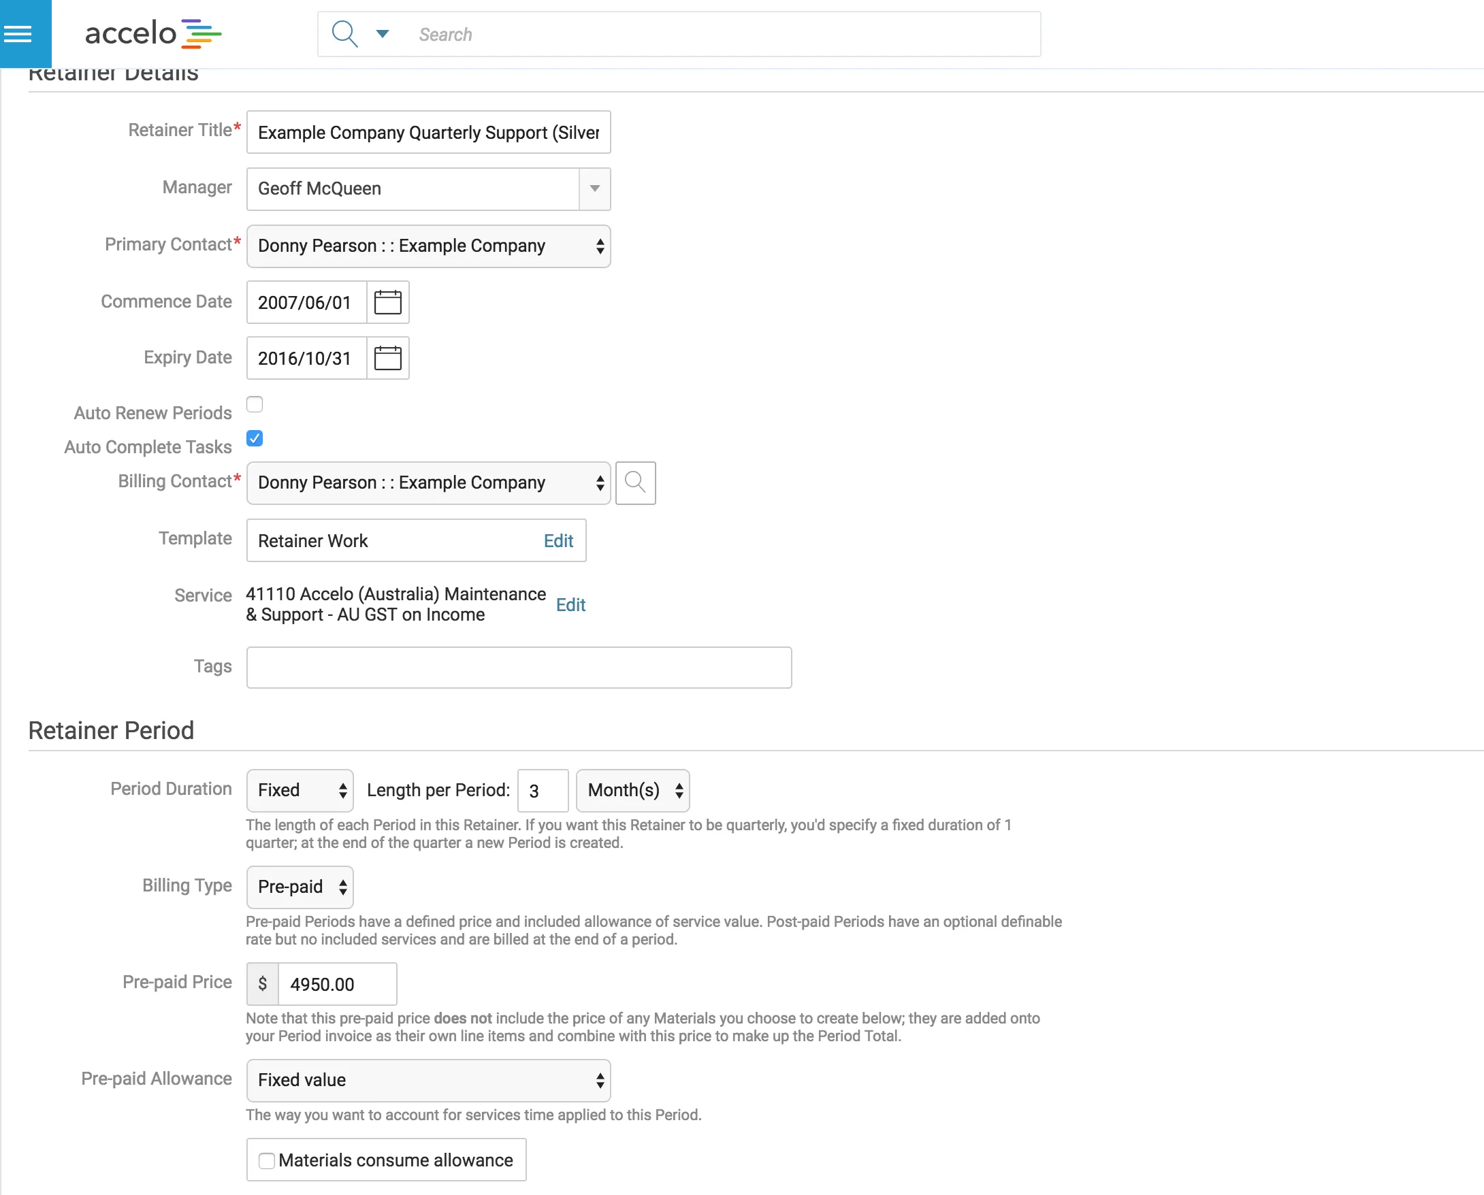Click the Billing Contact search icon
Screen dimensions: 1484x1195
635,482
